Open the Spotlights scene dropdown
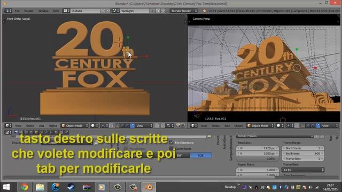342x192 pixels. 134,11
